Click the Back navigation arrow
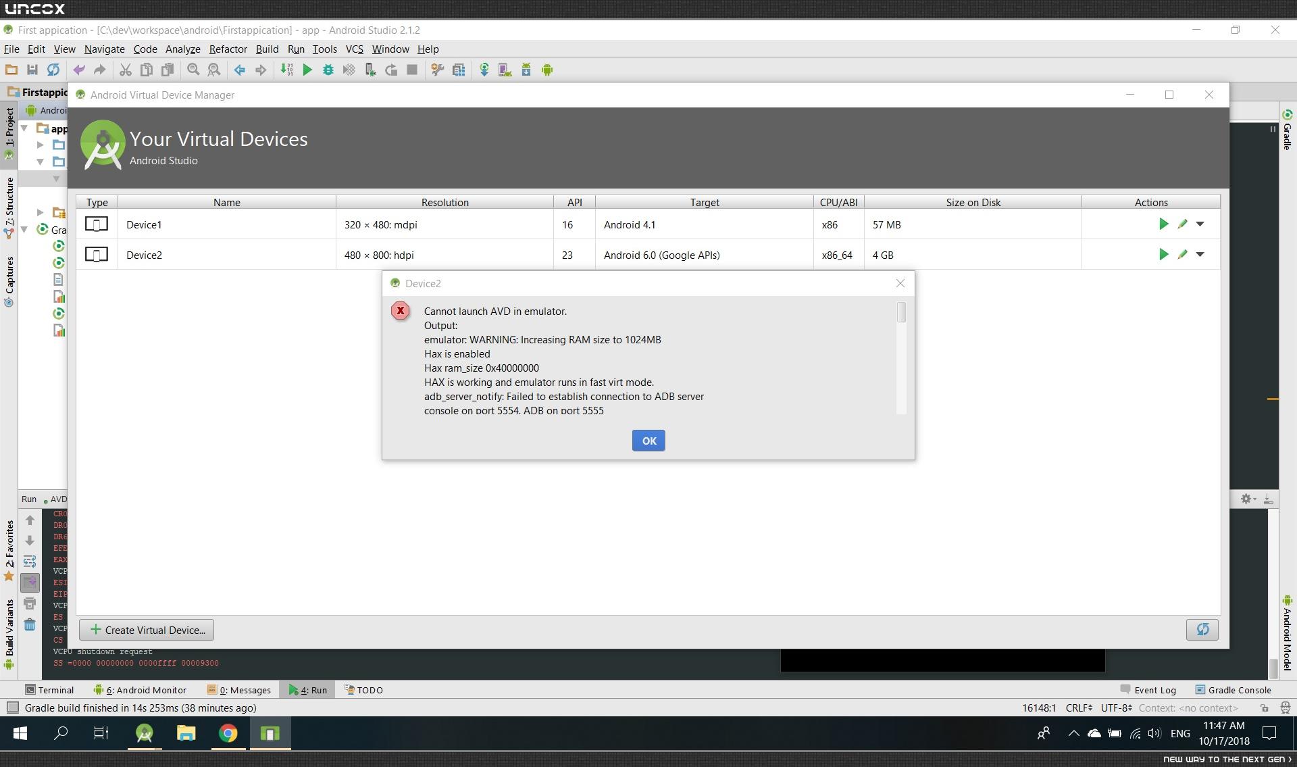1297x767 pixels. (x=240, y=70)
